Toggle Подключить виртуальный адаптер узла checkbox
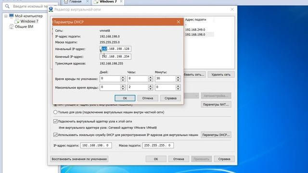 [x=55, y=122]
